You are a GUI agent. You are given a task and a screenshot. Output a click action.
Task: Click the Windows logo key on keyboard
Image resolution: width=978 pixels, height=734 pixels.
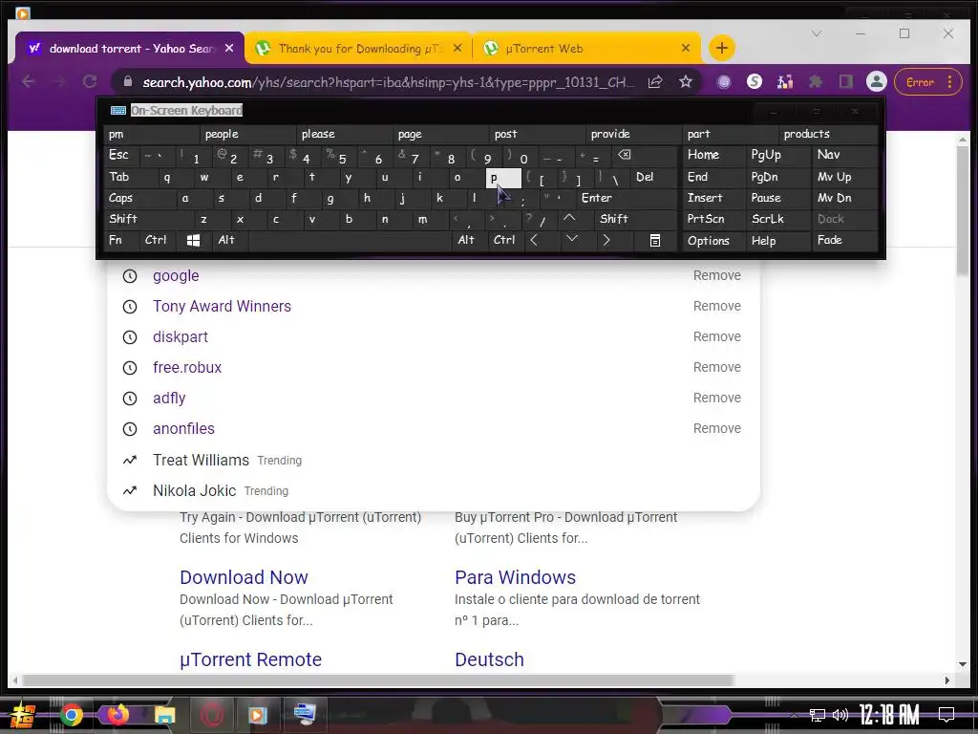click(x=193, y=240)
